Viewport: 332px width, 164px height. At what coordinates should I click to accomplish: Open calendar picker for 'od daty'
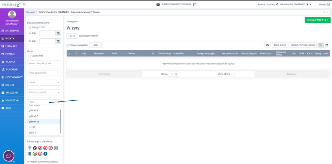pos(58,33)
